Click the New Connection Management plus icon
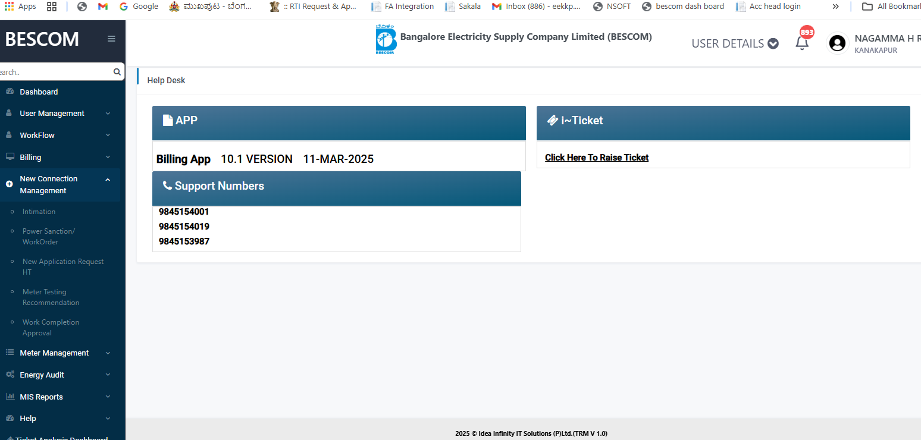Screen dimensions: 921x440 pos(9,184)
